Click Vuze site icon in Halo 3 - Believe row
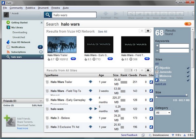 151,118
